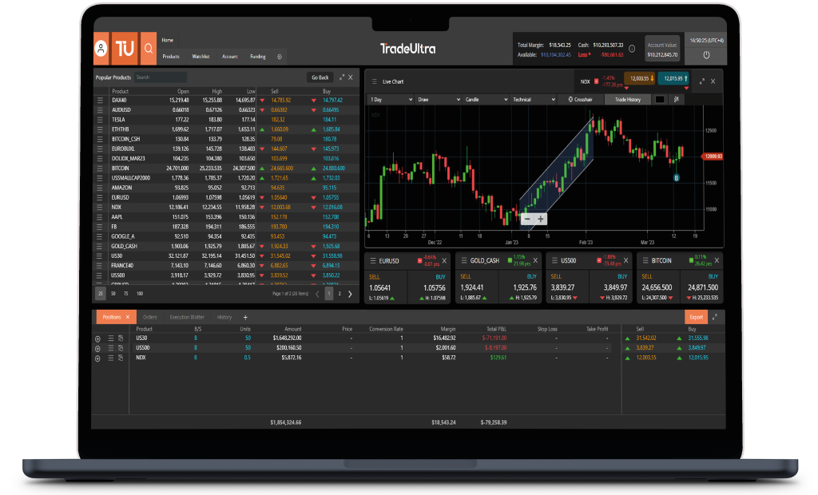This screenshot has width=818, height=495.
Task: Open US500 tile hamburger menu
Action: pos(554,261)
